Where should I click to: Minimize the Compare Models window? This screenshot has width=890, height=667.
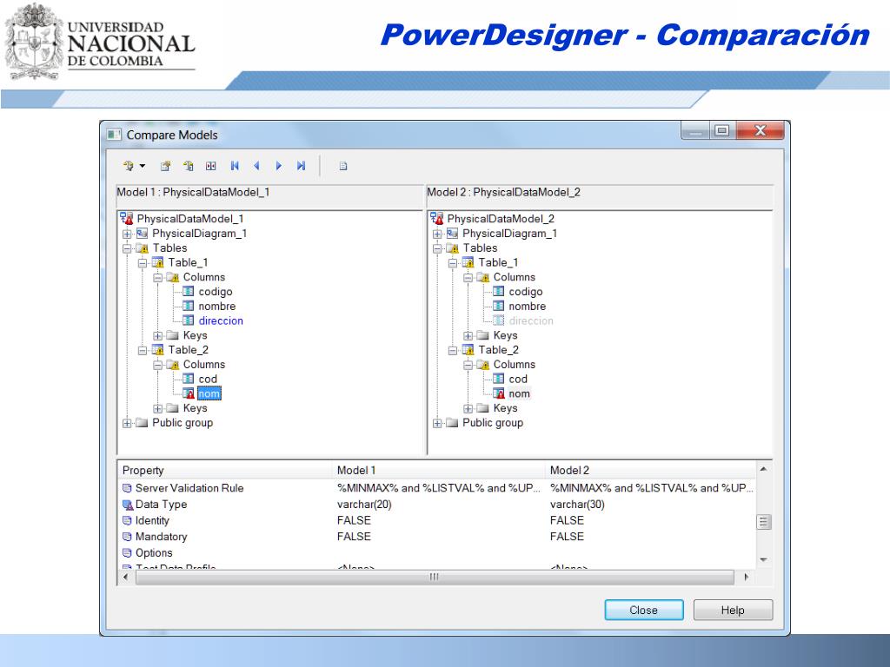[x=694, y=131]
